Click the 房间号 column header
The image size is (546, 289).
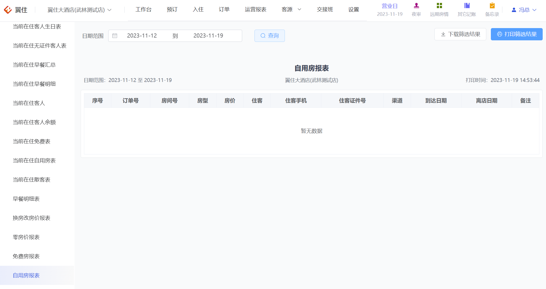(169, 101)
